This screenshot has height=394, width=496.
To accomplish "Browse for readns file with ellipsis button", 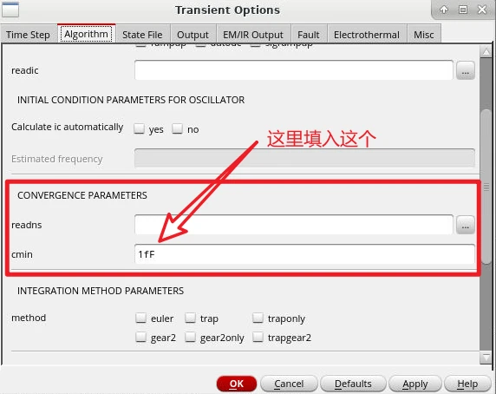I will point(465,225).
